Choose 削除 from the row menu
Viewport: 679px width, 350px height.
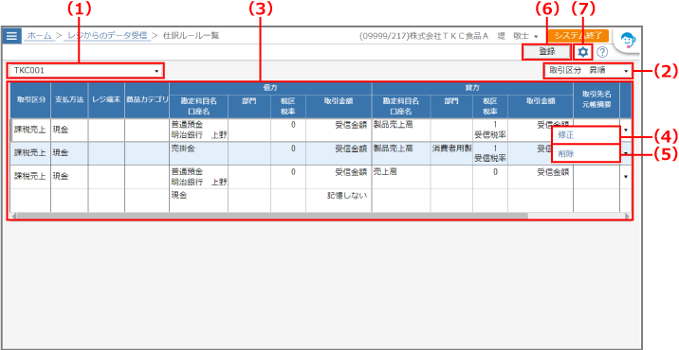(585, 153)
